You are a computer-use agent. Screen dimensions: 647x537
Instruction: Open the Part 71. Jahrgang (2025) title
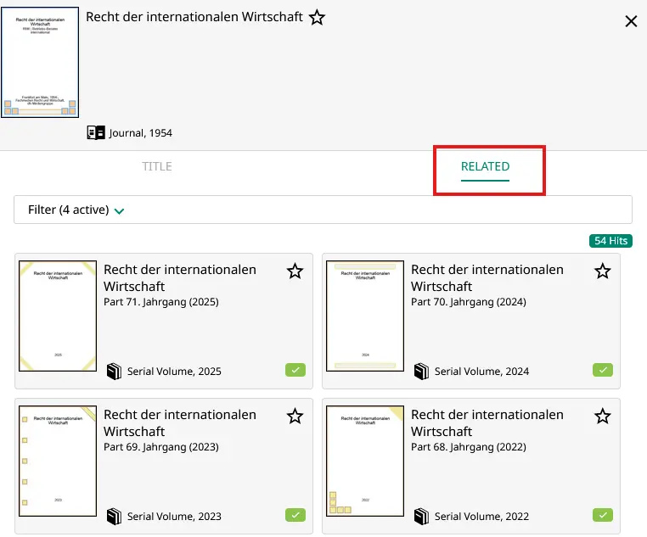[180, 277]
